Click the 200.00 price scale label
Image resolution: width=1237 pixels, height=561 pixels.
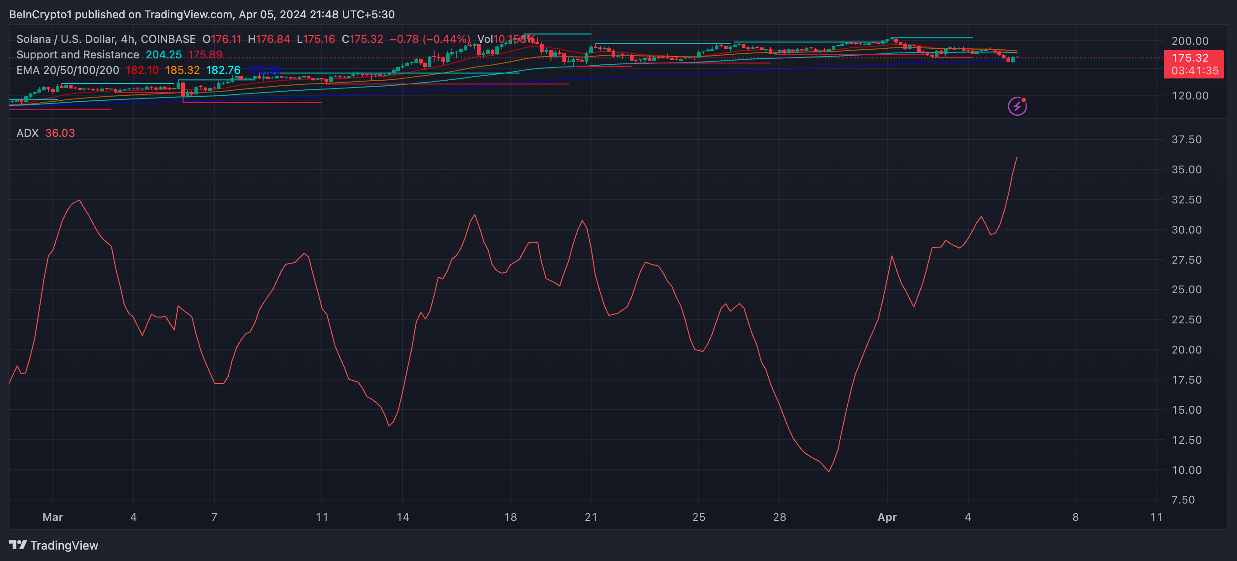coord(1190,41)
